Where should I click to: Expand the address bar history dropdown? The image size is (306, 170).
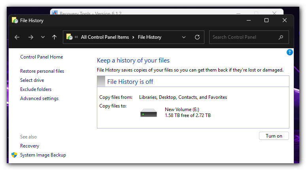tap(184, 37)
